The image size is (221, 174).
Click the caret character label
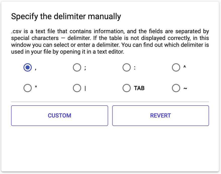tap(185, 67)
